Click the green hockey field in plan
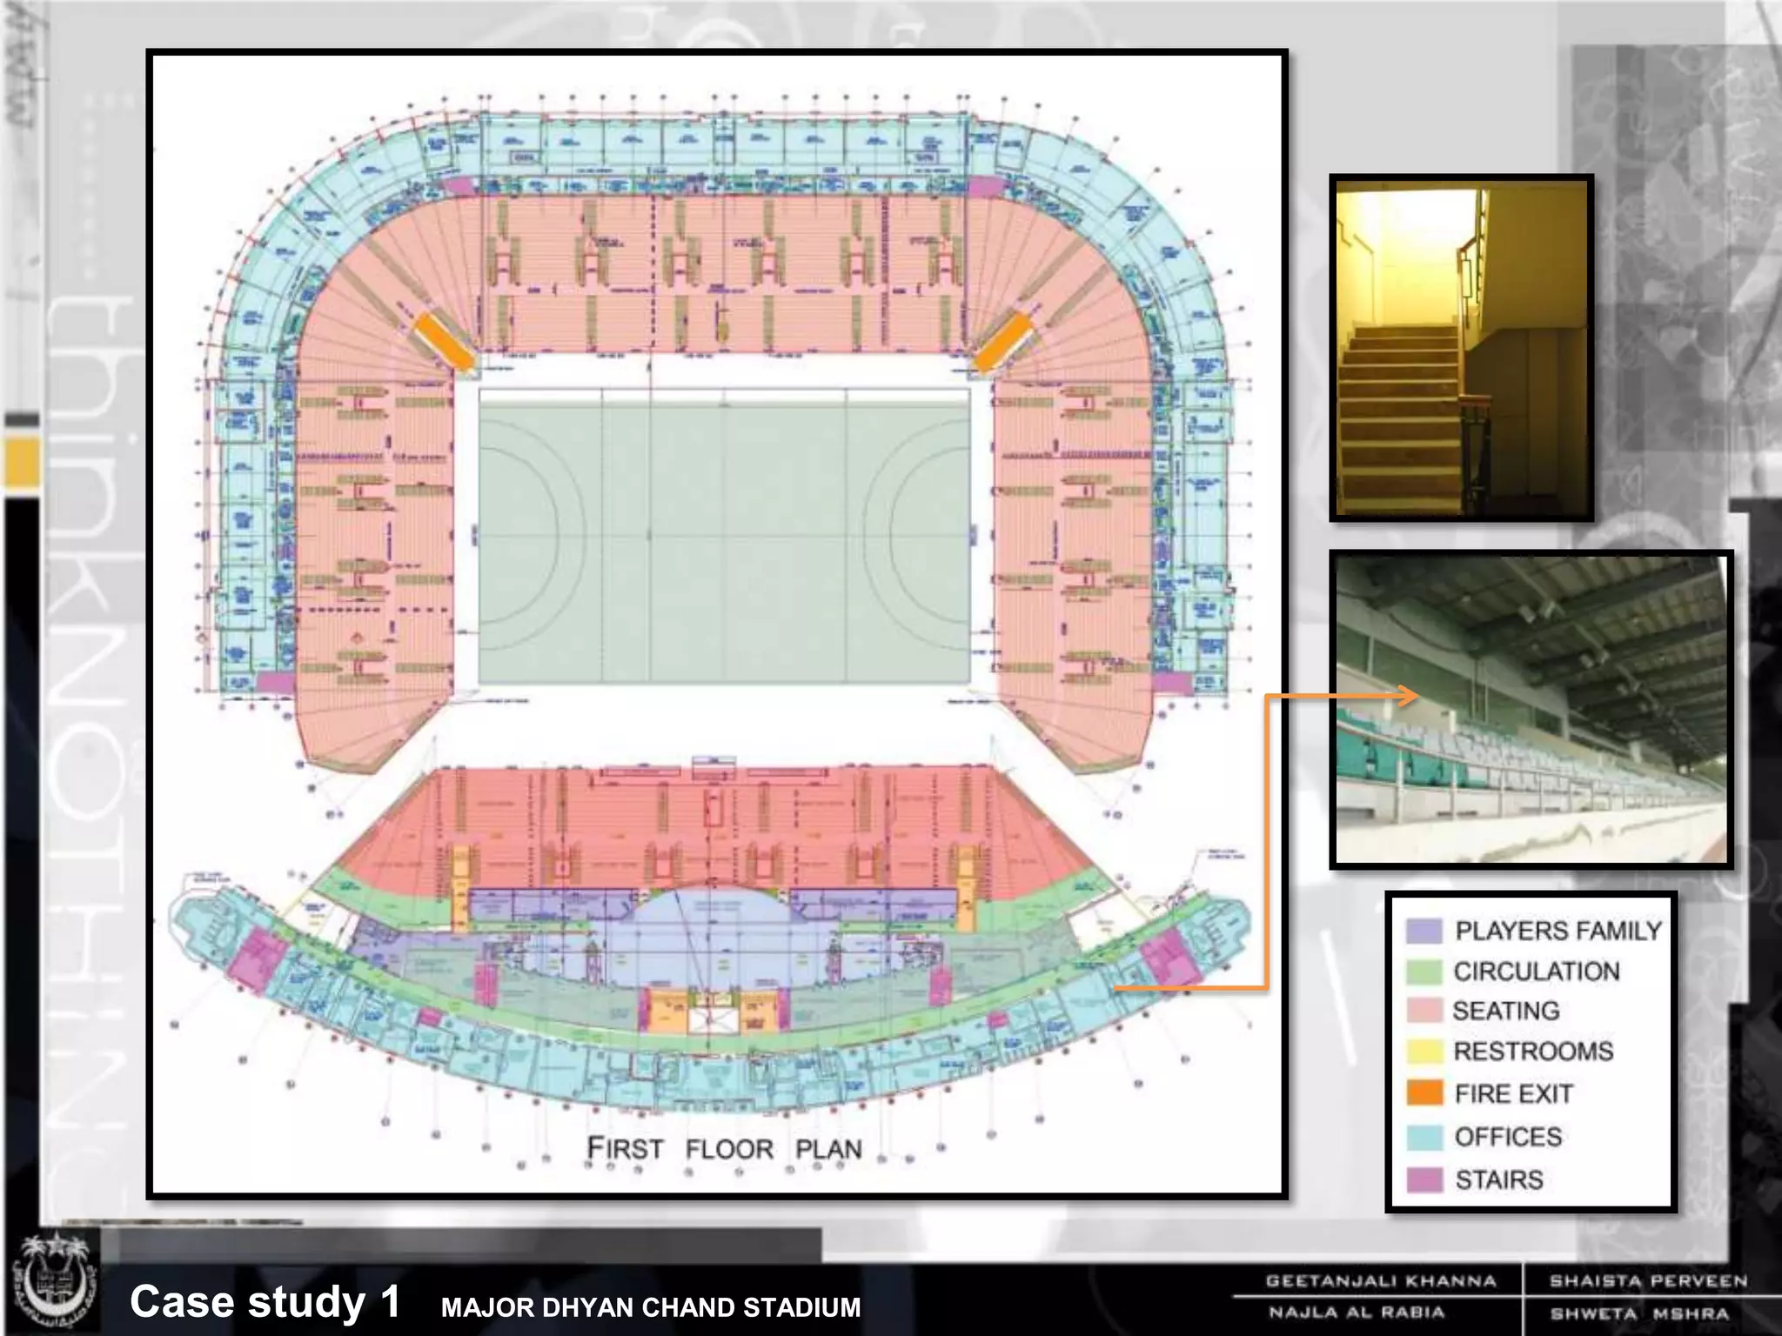 [x=724, y=536]
